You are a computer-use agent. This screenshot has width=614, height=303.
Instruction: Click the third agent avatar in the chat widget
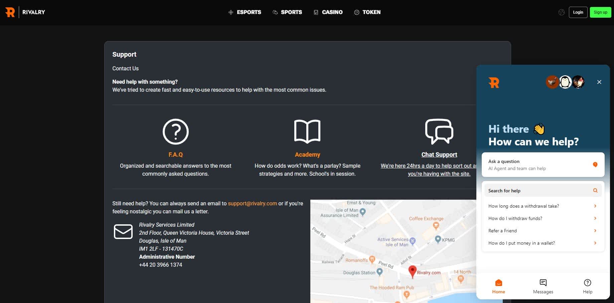pos(578,82)
